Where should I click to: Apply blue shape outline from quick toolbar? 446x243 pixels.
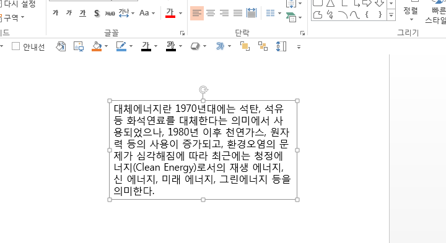point(121,46)
